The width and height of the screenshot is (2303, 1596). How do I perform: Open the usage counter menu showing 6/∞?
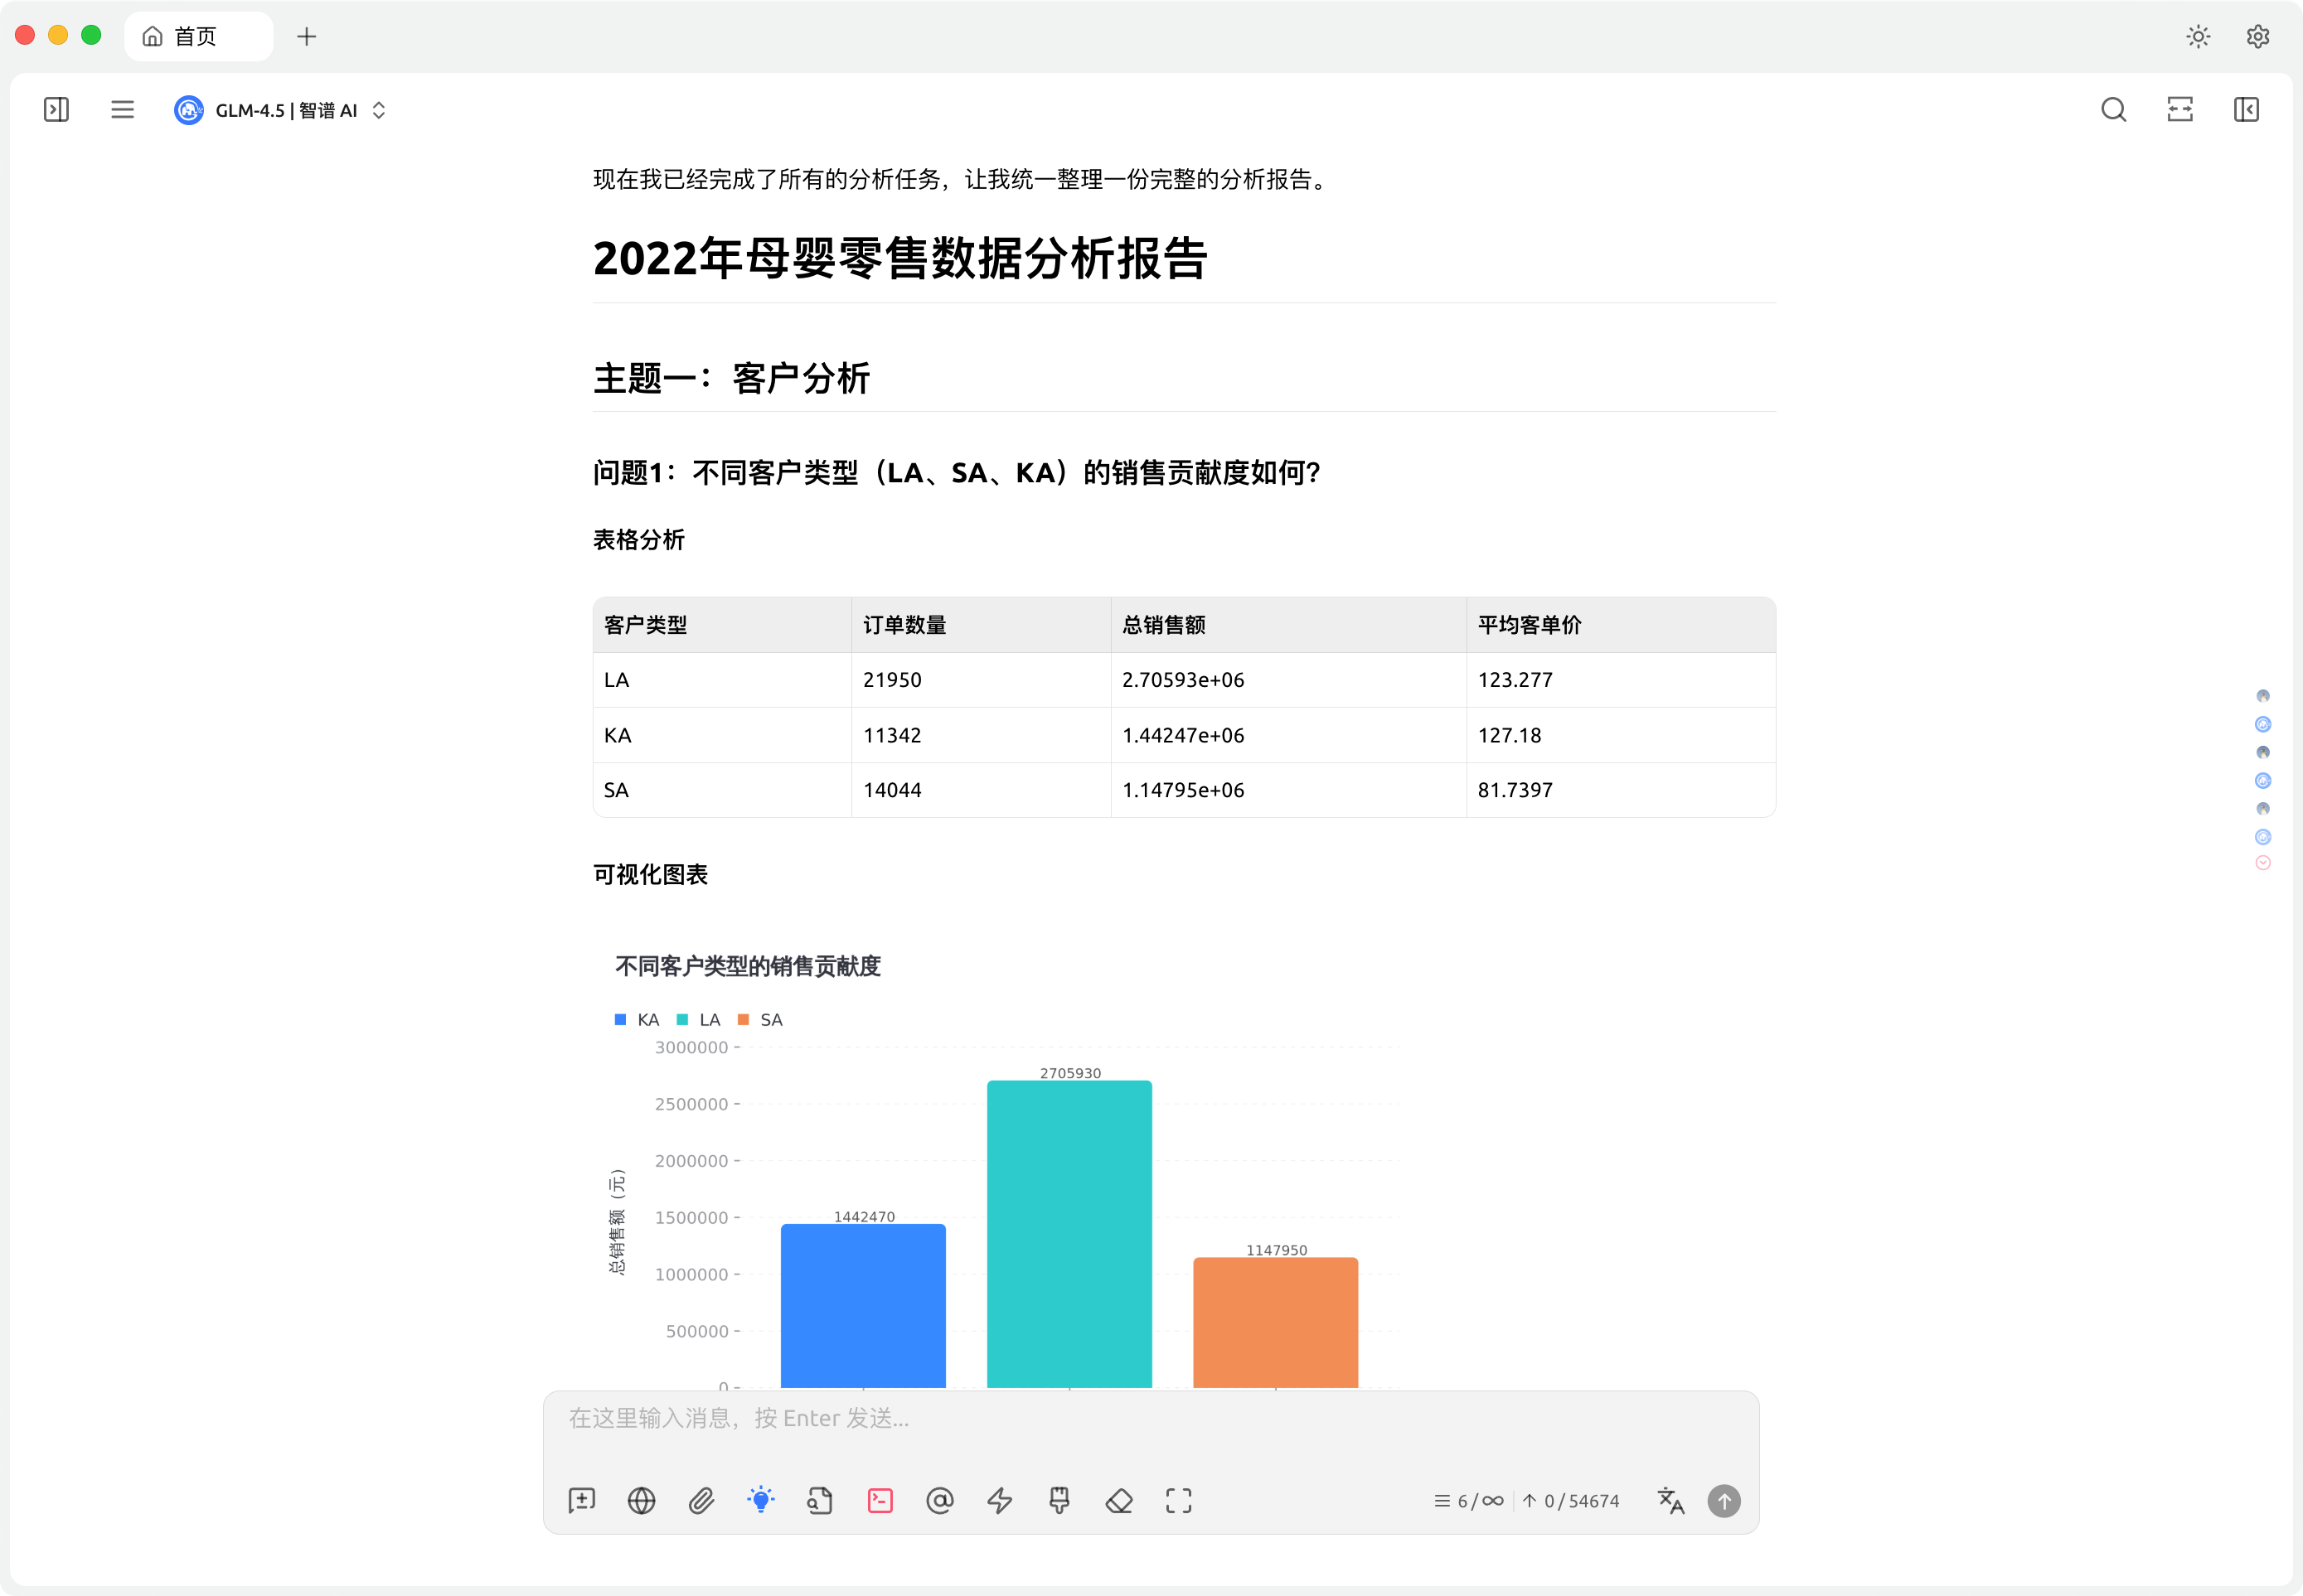1467,1500
